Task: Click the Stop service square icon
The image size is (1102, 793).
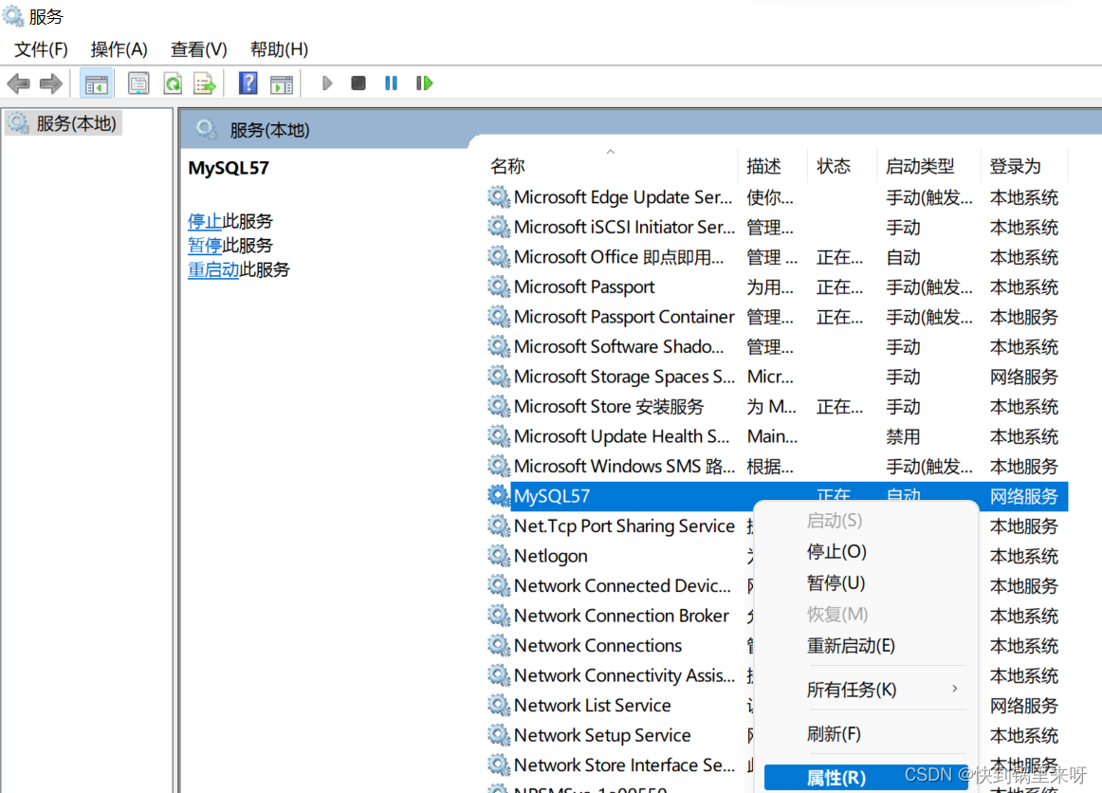Action: [x=358, y=83]
